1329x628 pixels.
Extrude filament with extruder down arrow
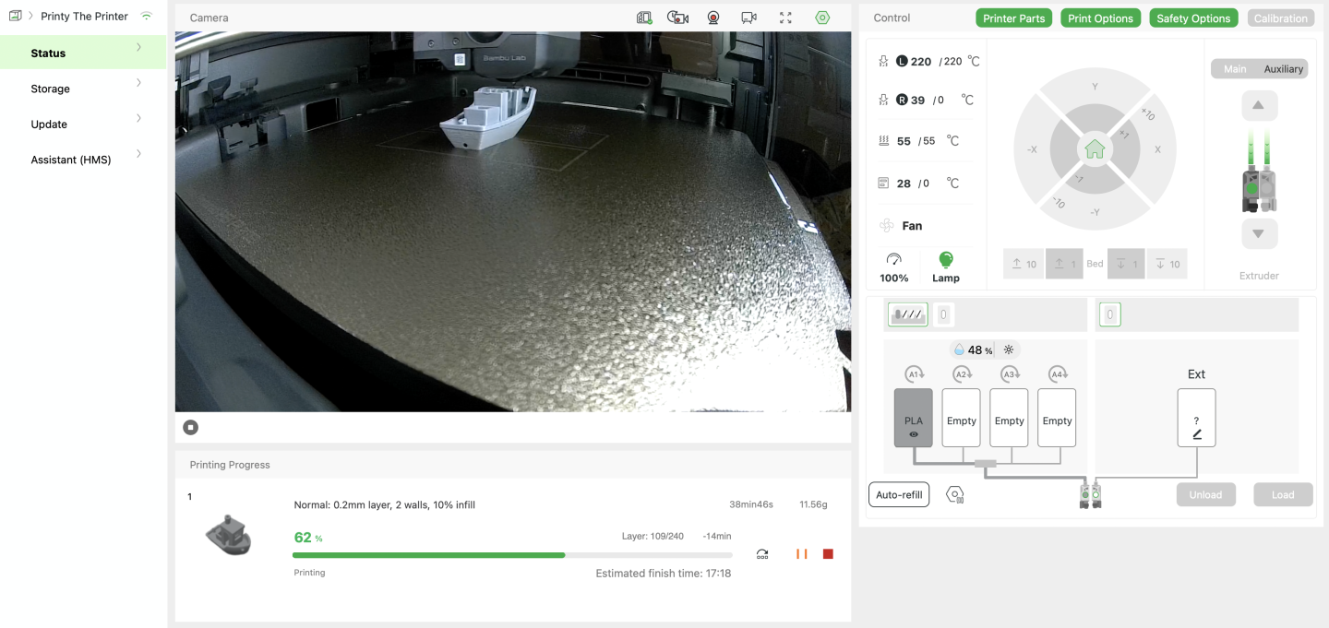1258,233
